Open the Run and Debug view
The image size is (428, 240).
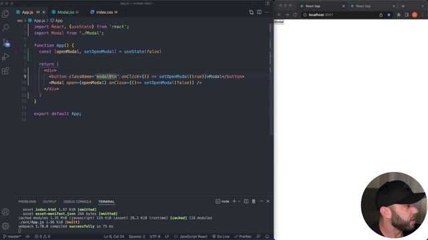coord(5,57)
